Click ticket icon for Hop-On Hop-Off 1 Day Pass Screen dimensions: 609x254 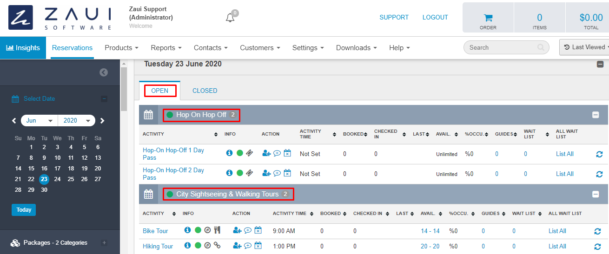[250, 153]
